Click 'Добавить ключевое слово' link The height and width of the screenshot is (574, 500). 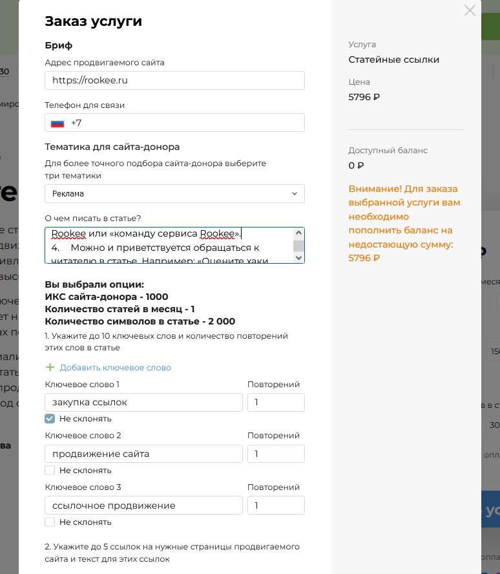[x=115, y=367]
